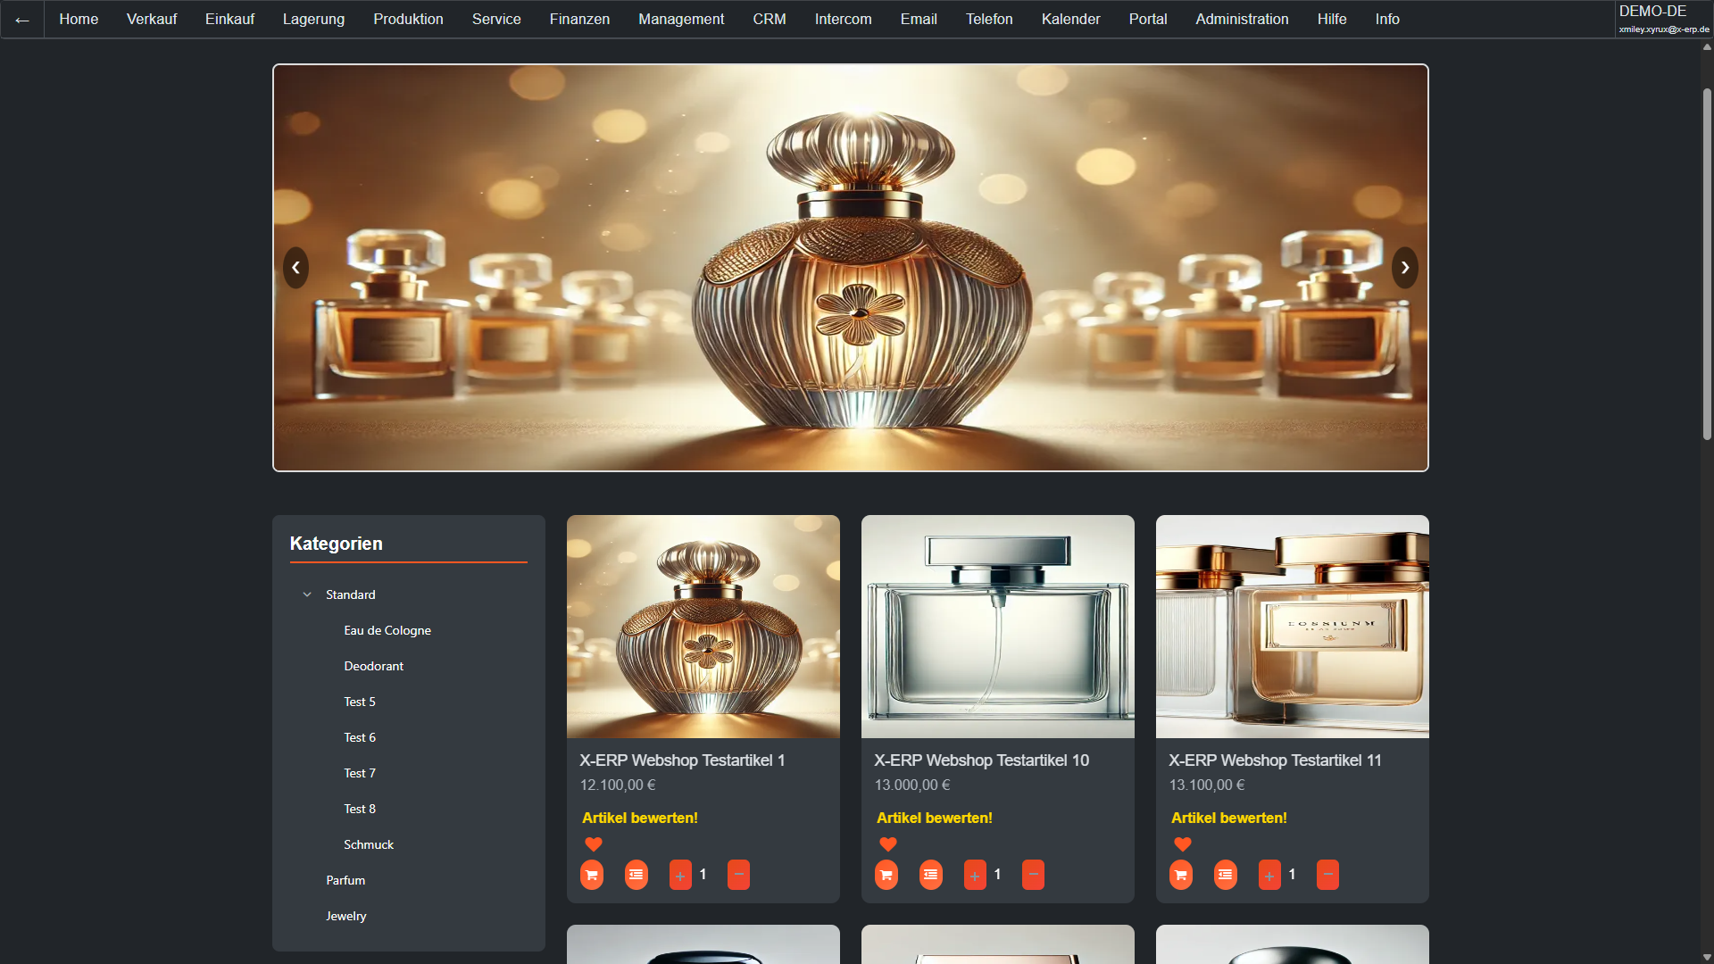1714x964 pixels.
Task: Click the plus button for Testartikel 11
Action: click(x=1269, y=875)
